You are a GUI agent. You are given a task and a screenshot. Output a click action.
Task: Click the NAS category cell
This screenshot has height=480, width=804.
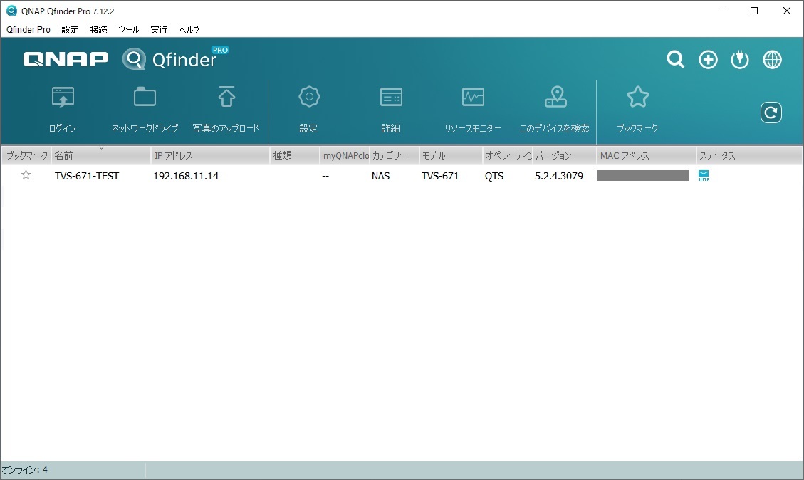pos(380,176)
